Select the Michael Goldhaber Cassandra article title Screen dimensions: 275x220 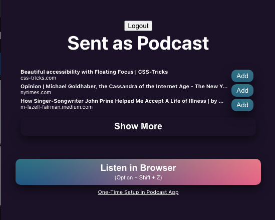[x=124, y=87]
